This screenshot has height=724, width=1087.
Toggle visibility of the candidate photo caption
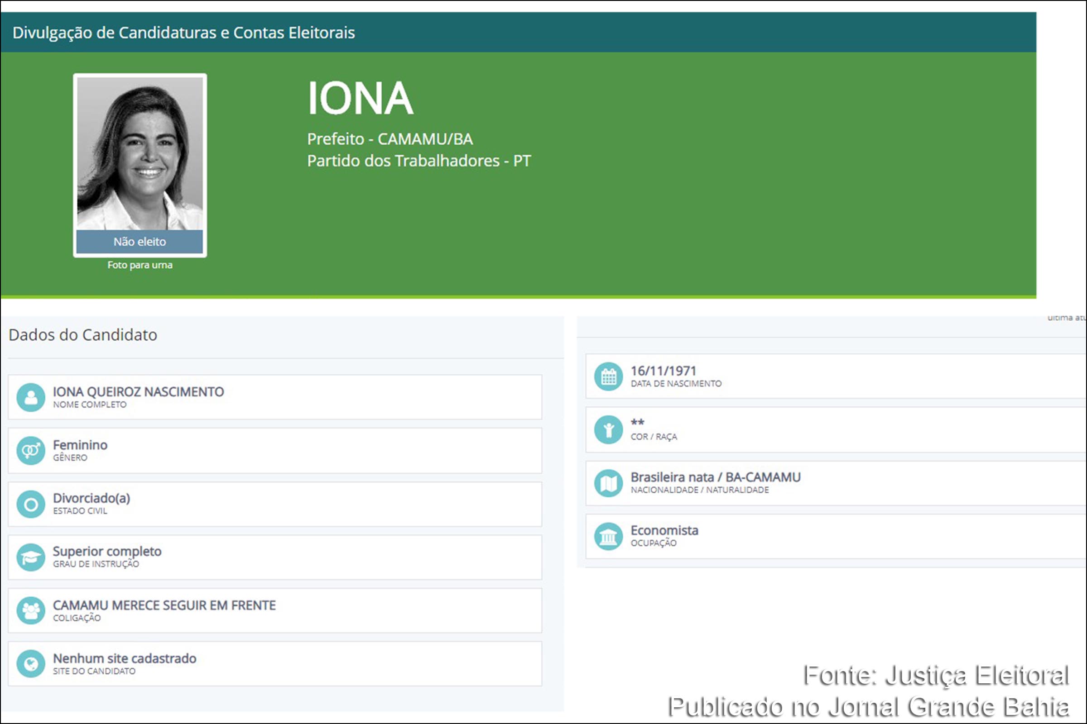(x=140, y=265)
